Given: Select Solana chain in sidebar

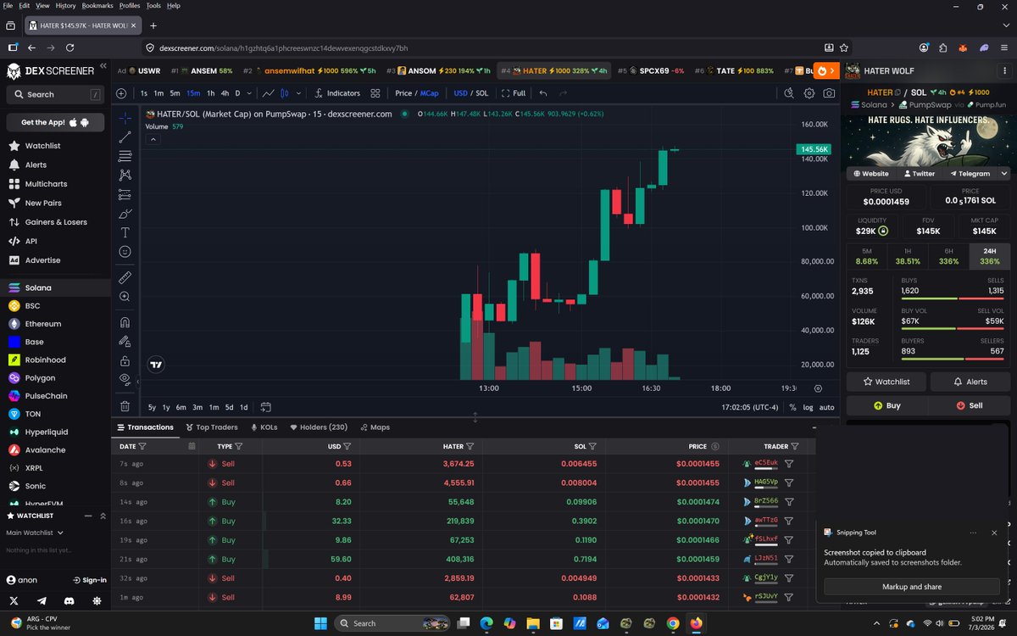Looking at the screenshot, I should pyautogui.click(x=55, y=287).
